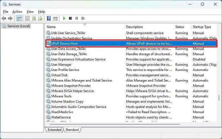Stop the service with square icon
The height and width of the screenshot is (139, 222).
click(x=70, y=18)
